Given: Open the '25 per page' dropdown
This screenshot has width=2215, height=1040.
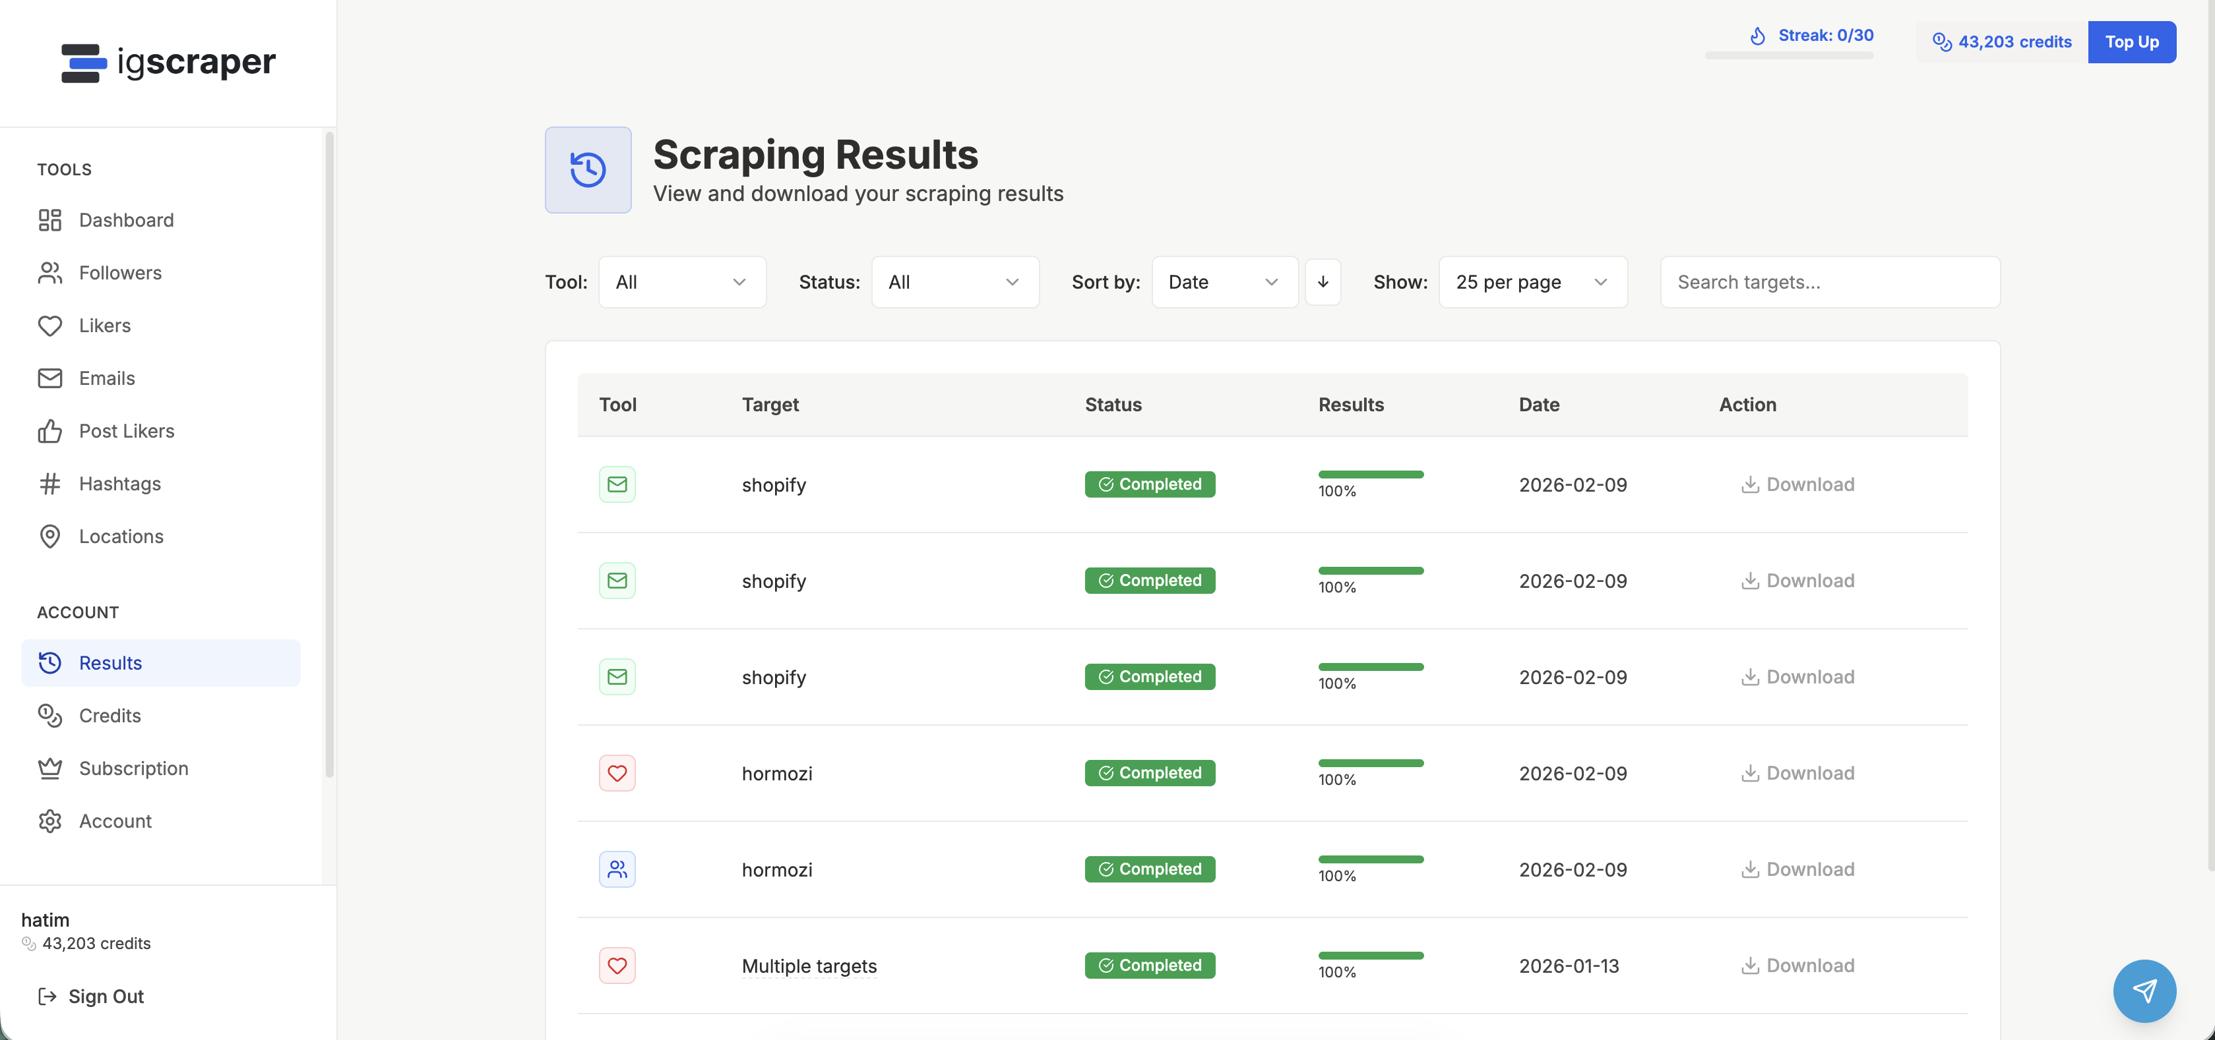Looking at the screenshot, I should 1532,281.
